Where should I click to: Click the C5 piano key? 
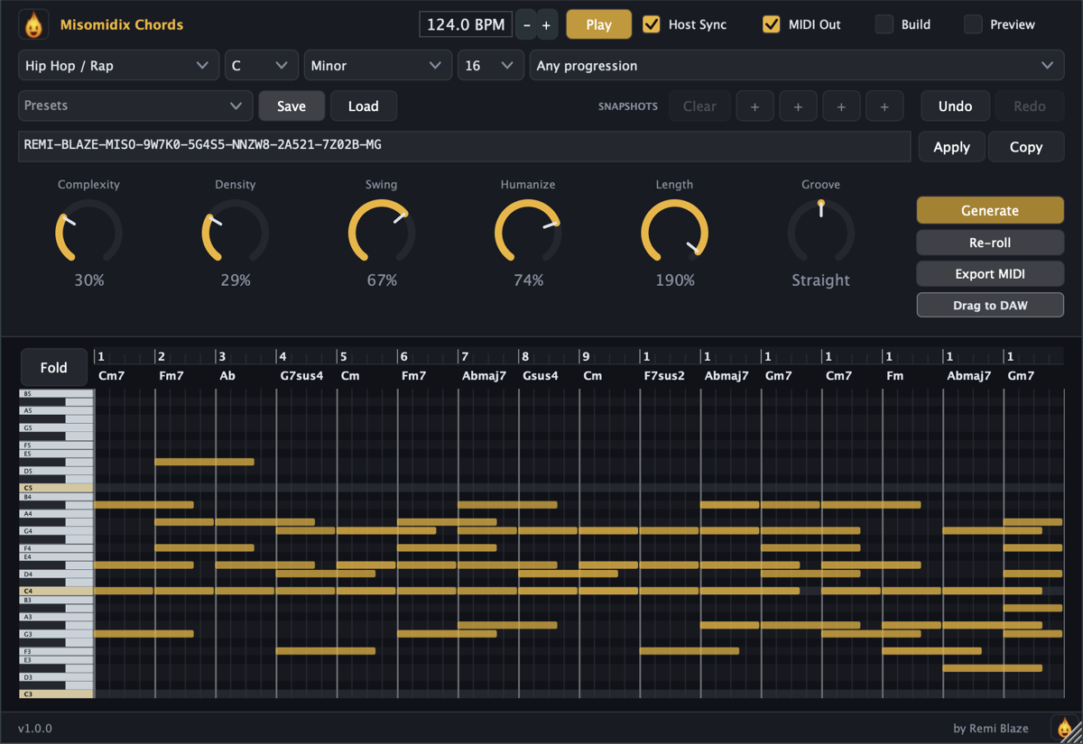56,488
